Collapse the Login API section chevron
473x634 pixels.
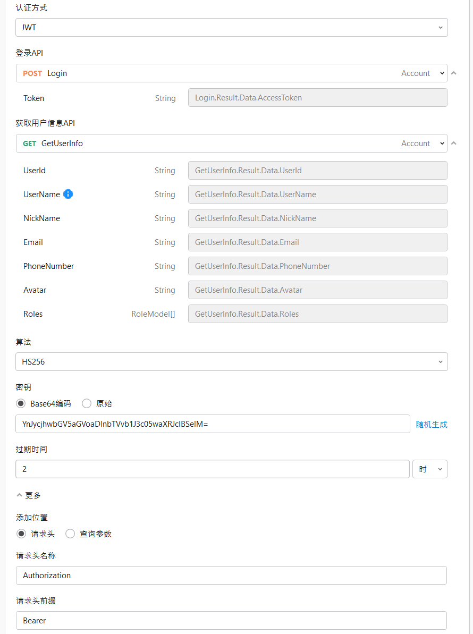pyautogui.click(x=454, y=73)
